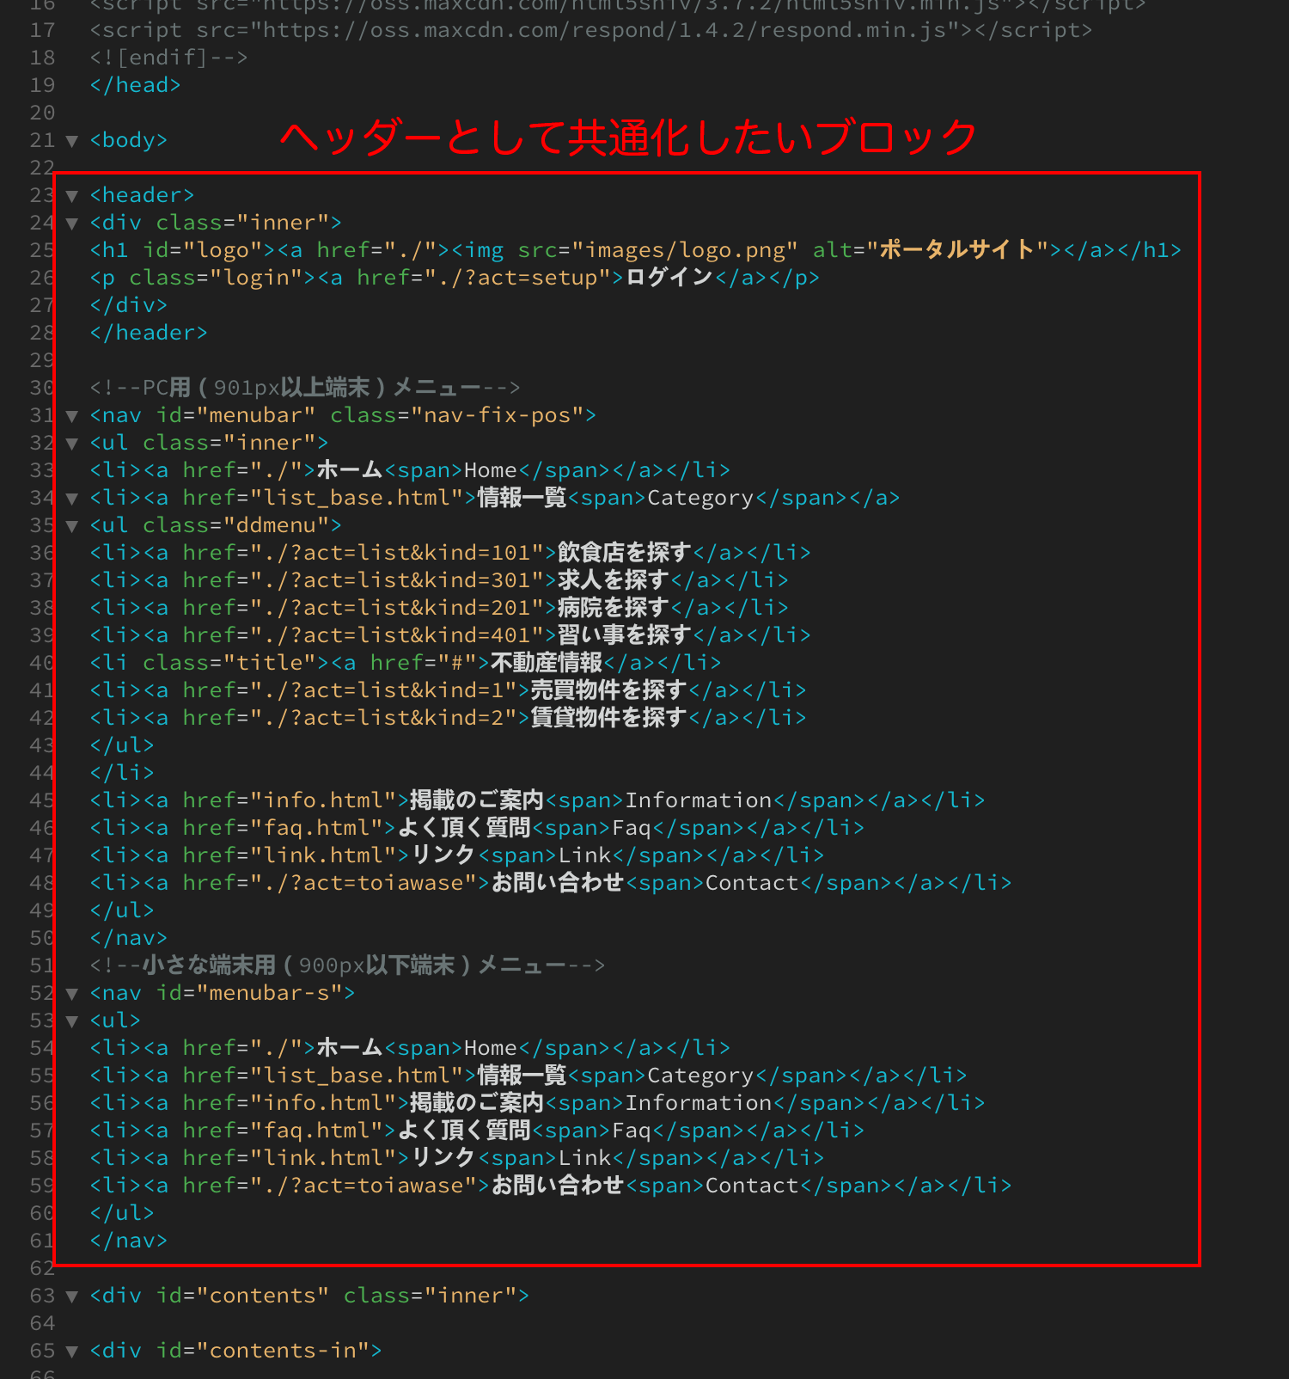Click the ホーム text on line 33

point(350,470)
